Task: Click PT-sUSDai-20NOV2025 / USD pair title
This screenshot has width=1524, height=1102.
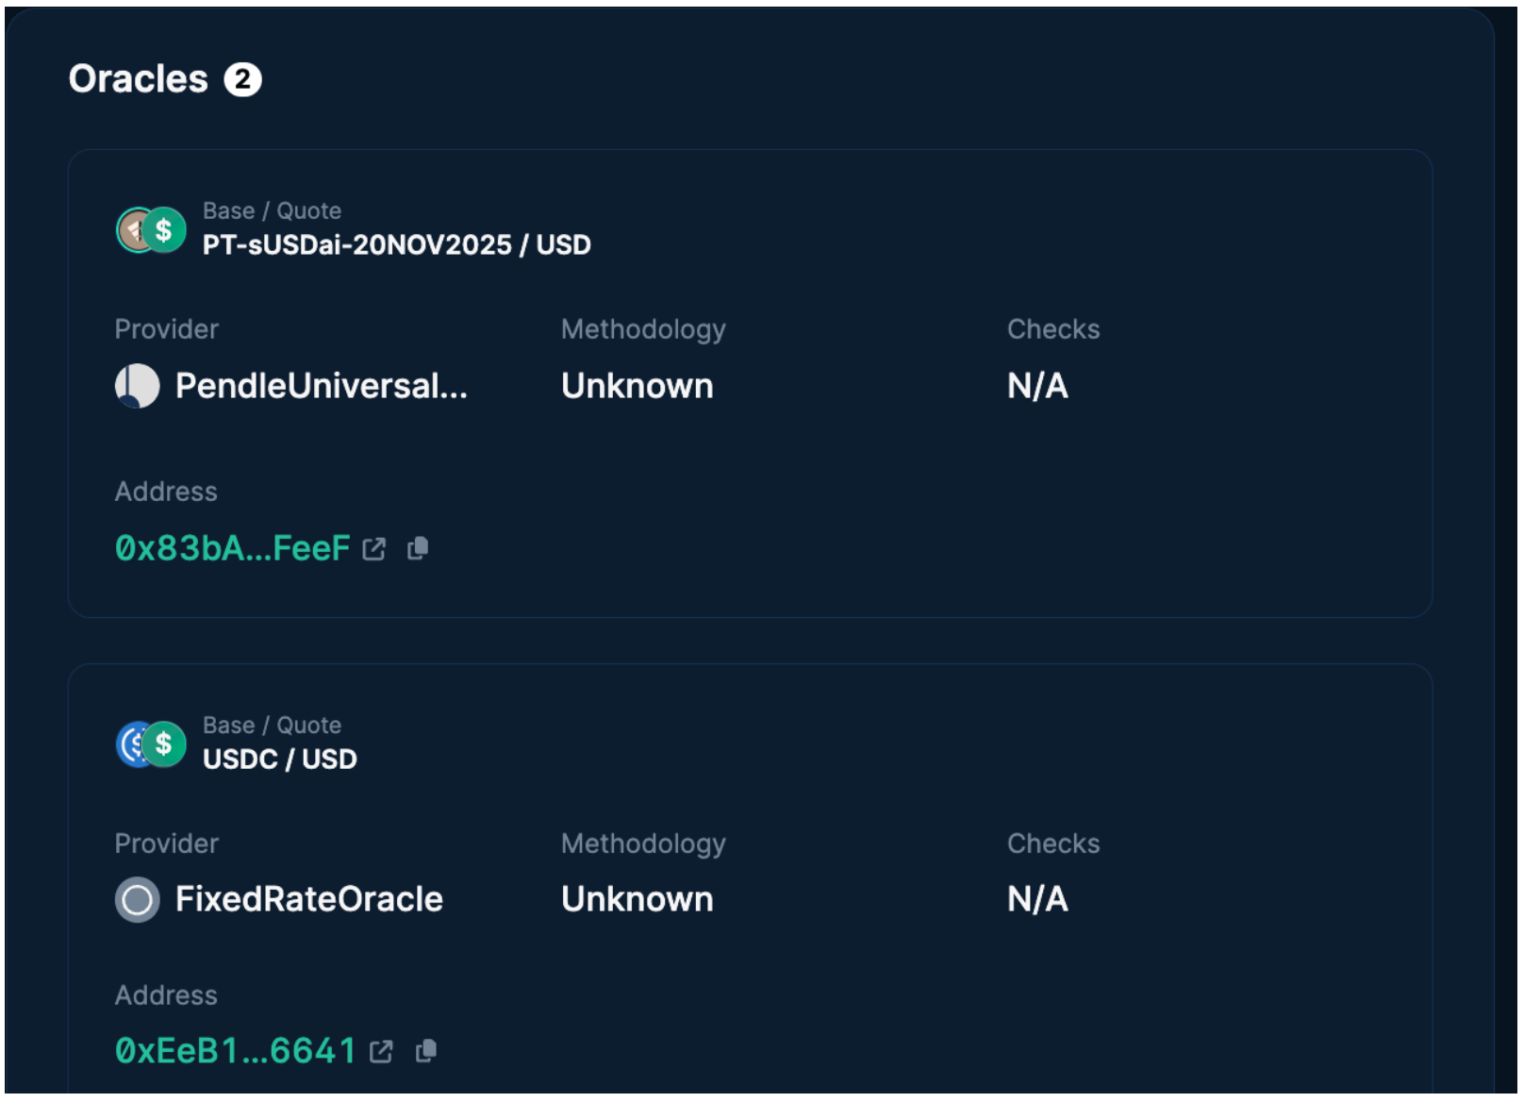Action: coord(396,245)
